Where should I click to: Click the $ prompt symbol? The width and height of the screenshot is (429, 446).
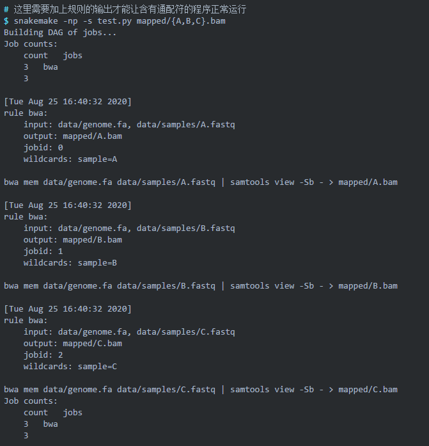tap(6, 21)
